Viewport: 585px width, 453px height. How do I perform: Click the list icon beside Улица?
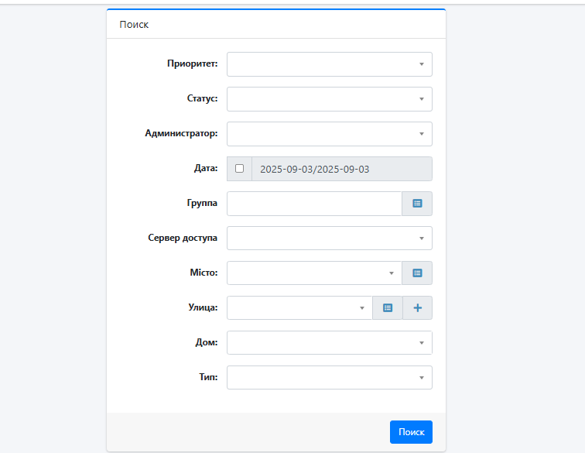pos(388,307)
